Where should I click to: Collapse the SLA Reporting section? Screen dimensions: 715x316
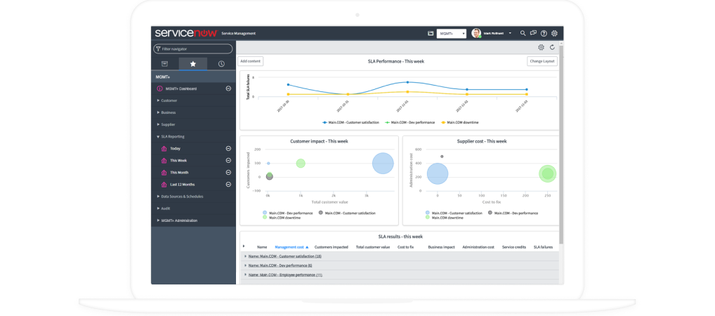(171, 136)
